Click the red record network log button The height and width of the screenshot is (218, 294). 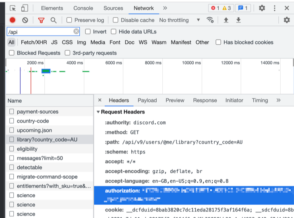[x=12, y=20]
